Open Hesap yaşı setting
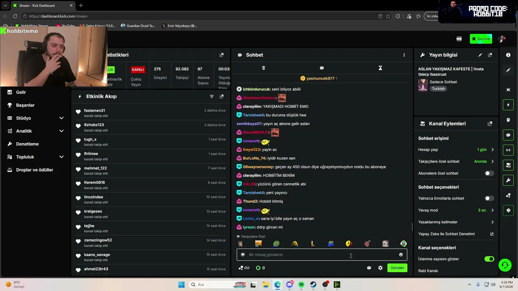The height and width of the screenshot is (291, 518). (456, 150)
